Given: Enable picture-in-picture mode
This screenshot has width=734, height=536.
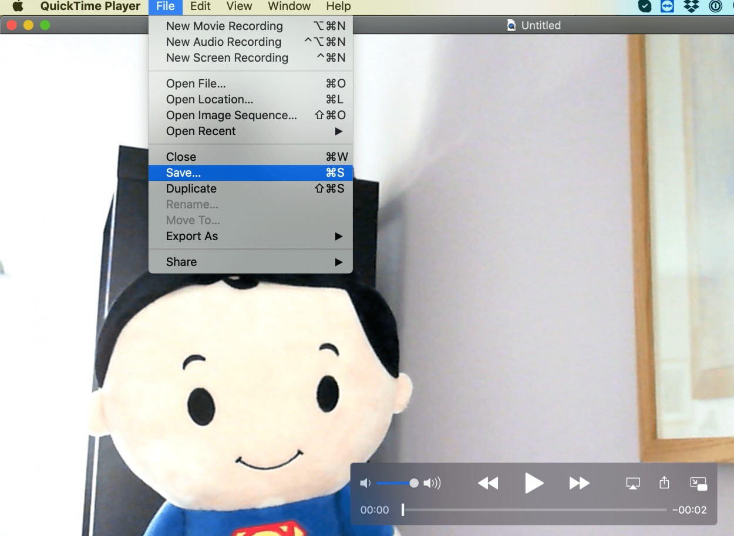Looking at the screenshot, I should point(698,483).
